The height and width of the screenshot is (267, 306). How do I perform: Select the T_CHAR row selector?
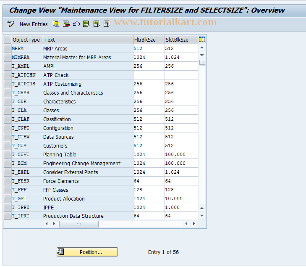point(8,93)
